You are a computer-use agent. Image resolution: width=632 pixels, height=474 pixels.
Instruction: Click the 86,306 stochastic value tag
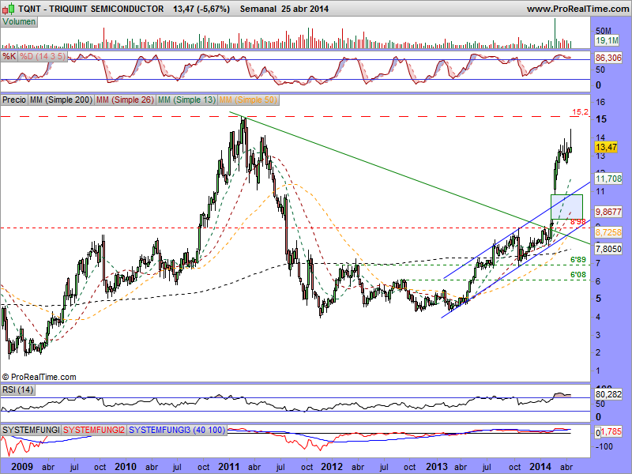click(x=608, y=58)
